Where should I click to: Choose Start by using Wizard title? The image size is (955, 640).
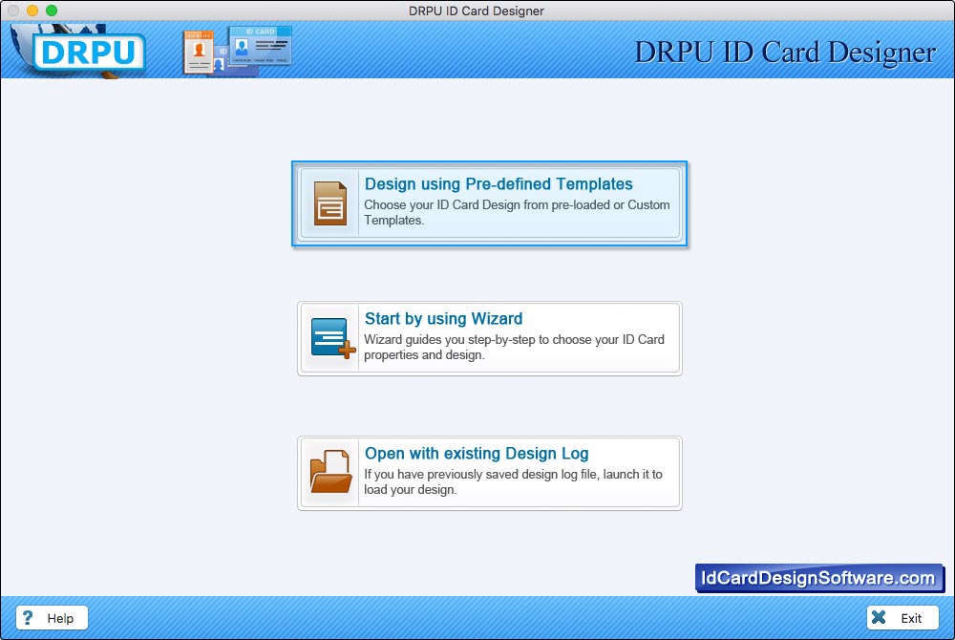click(x=443, y=318)
